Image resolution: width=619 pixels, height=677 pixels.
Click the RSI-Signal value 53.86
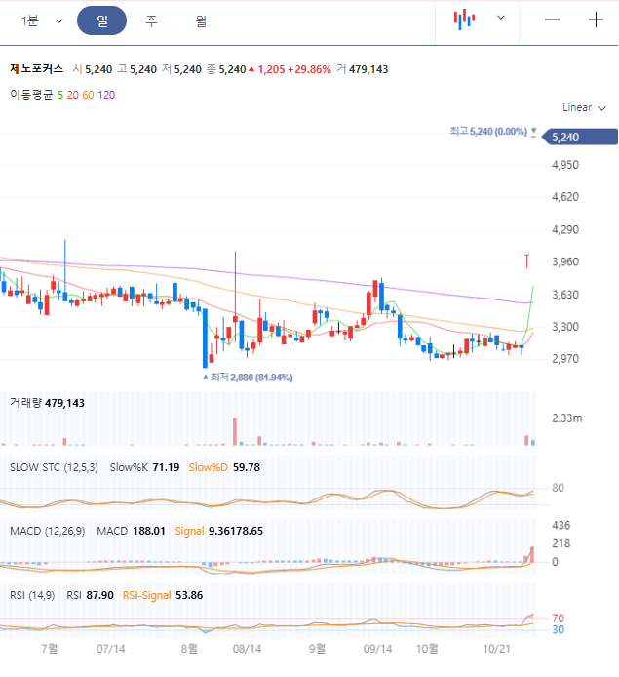click(x=189, y=595)
